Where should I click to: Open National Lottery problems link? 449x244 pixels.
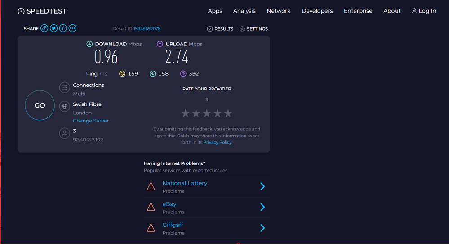coord(185,183)
